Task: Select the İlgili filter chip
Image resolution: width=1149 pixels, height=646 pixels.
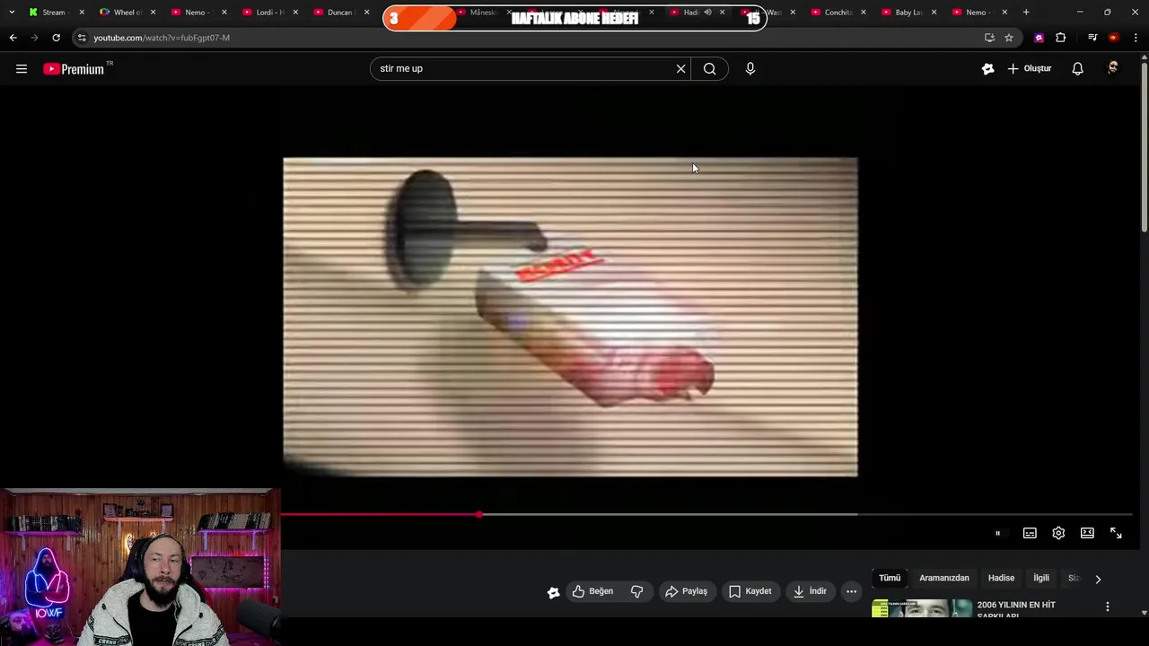Action: [1041, 579]
